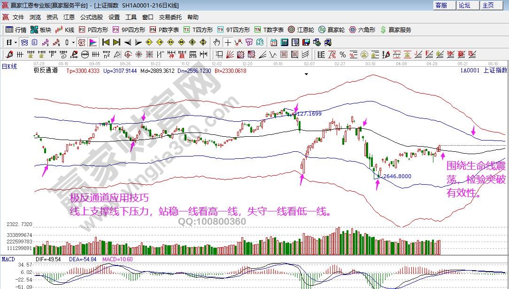Toggle the boxed 权 chart button
The width and height of the screenshot is (509, 289).
tap(82, 42)
